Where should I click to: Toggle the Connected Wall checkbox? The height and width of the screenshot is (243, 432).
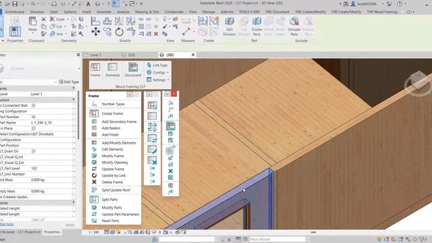34,105
